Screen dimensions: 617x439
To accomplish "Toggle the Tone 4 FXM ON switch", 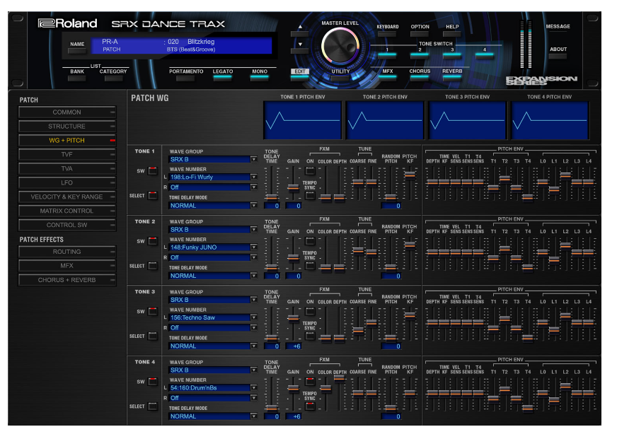I will [x=310, y=382].
